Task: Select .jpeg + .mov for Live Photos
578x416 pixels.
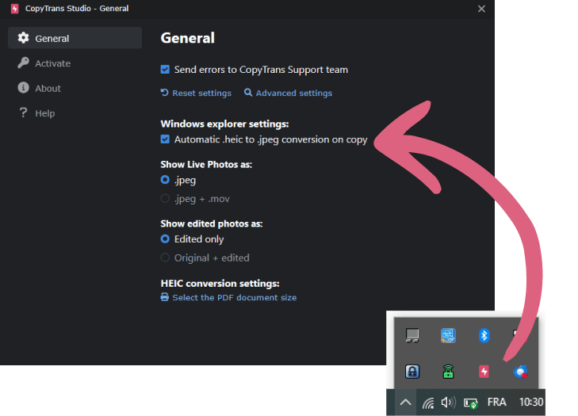Action: click(x=165, y=199)
